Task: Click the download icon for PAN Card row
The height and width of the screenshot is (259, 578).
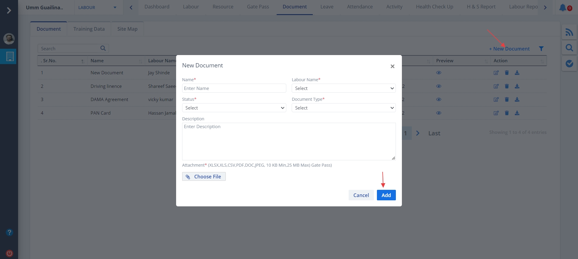Action: (x=517, y=113)
